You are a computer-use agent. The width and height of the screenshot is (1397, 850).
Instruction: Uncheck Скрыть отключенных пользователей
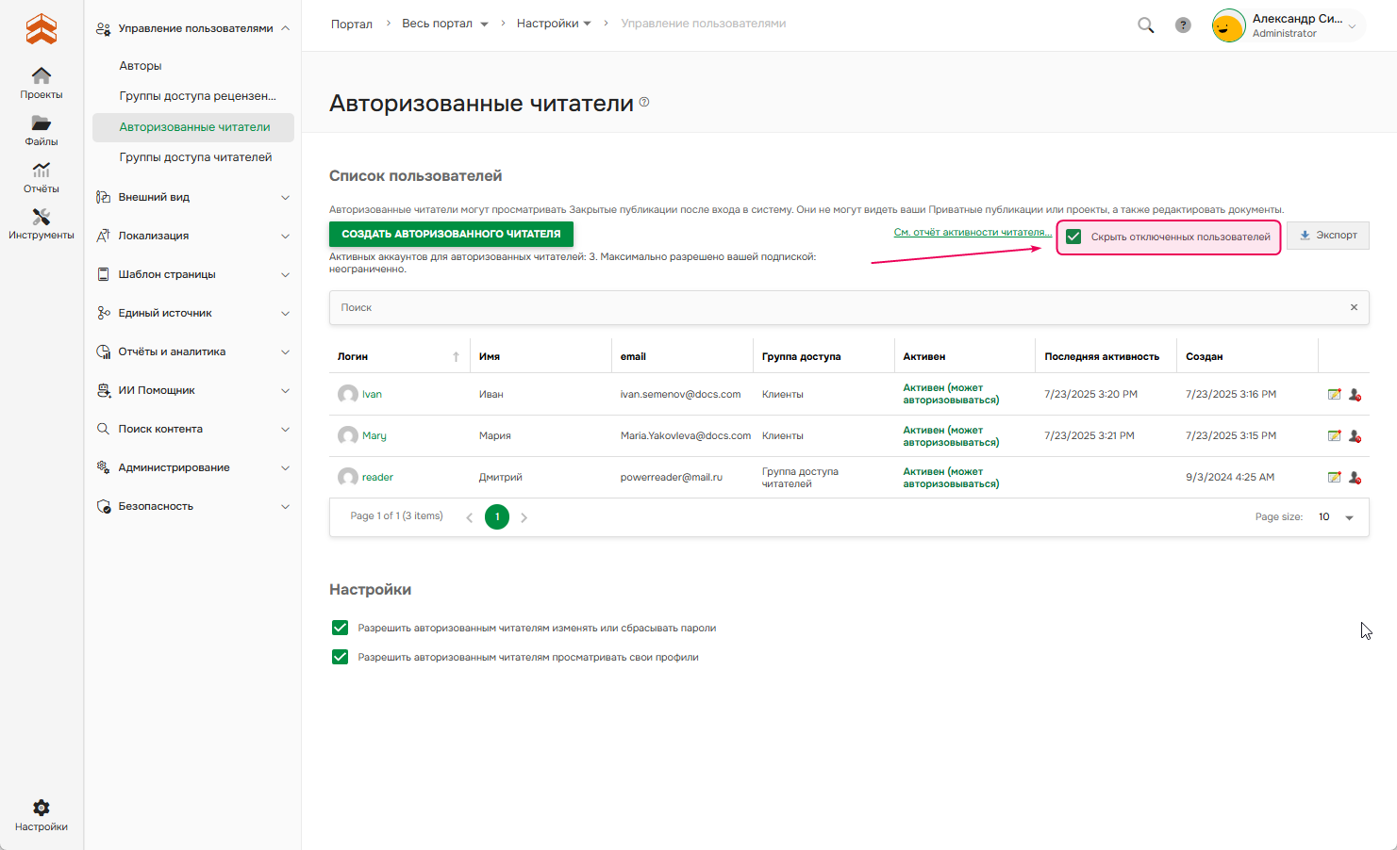[x=1073, y=237]
